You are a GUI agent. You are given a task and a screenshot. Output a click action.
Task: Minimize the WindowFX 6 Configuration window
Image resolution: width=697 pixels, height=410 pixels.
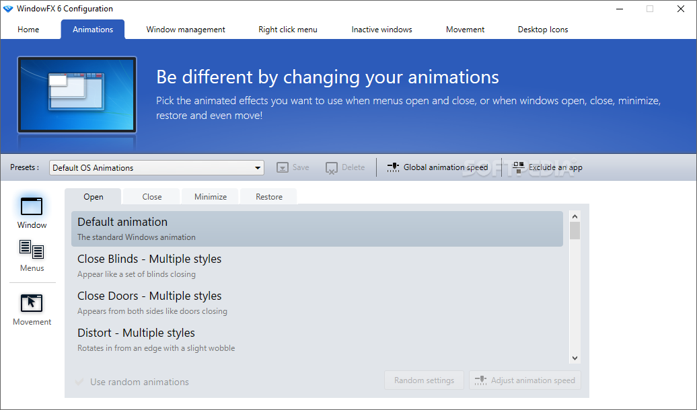[x=620, y=9]
